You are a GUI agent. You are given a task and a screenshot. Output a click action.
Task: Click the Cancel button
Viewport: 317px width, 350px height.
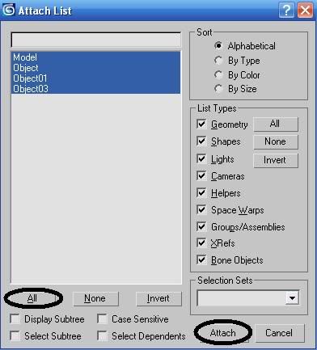pyautogui.click(x=279, y=333)
